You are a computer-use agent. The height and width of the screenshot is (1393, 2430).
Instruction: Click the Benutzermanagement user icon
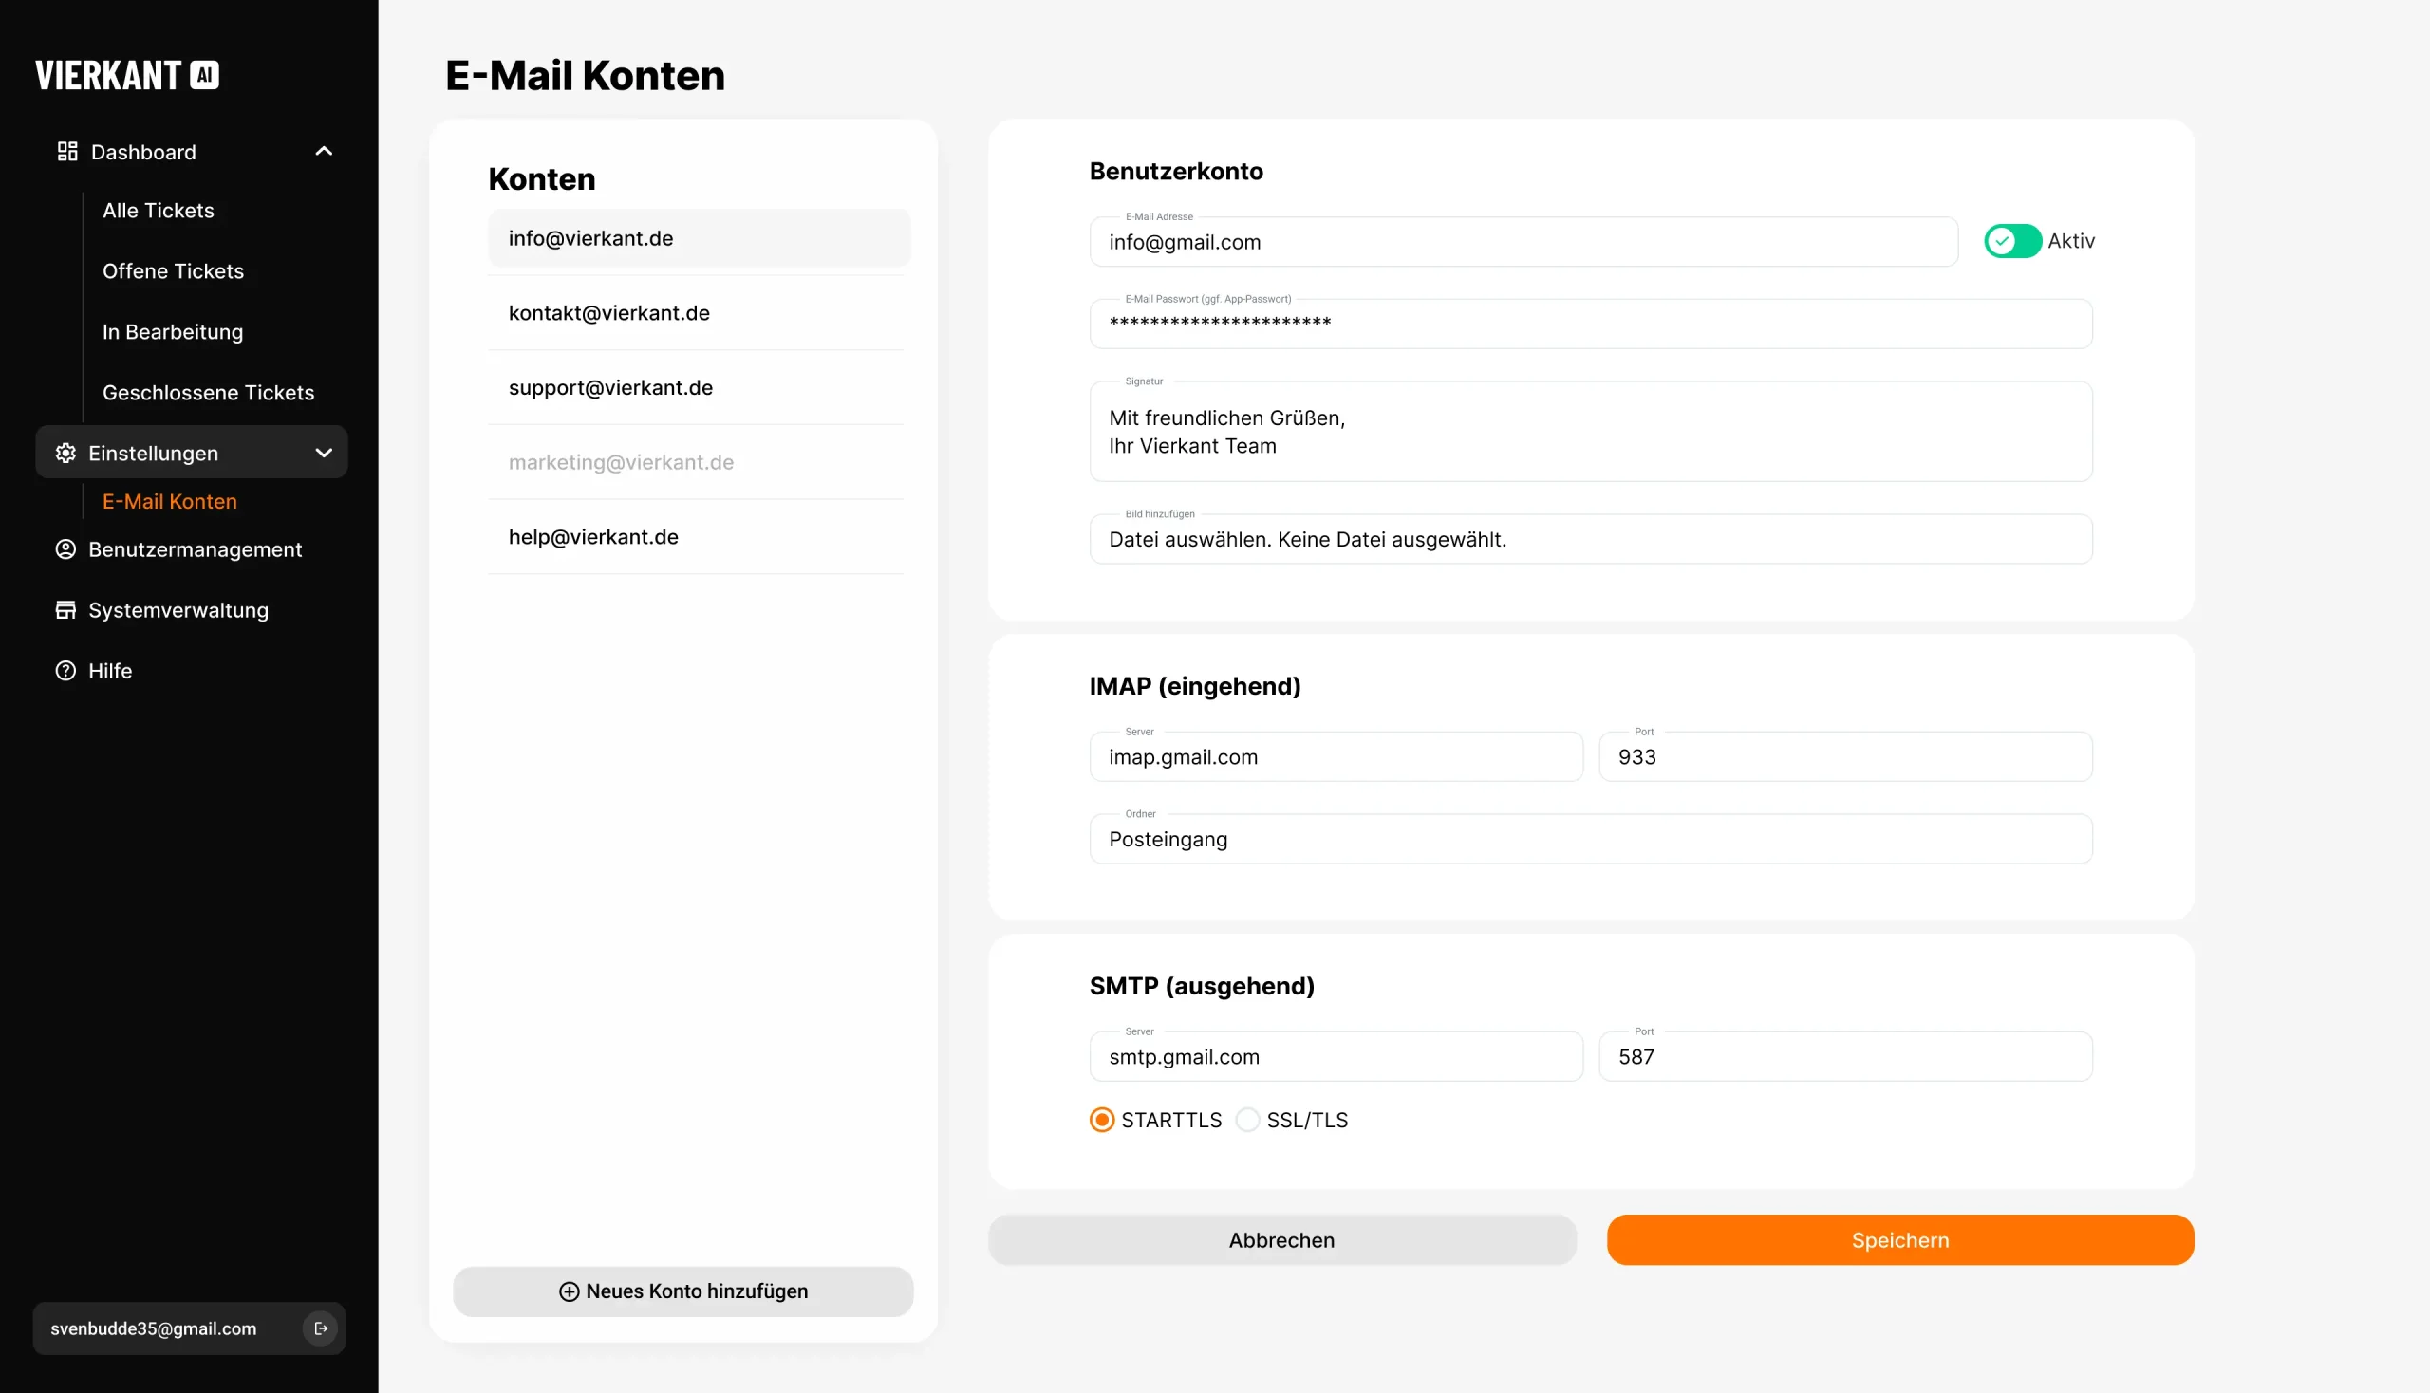point(65,549)
